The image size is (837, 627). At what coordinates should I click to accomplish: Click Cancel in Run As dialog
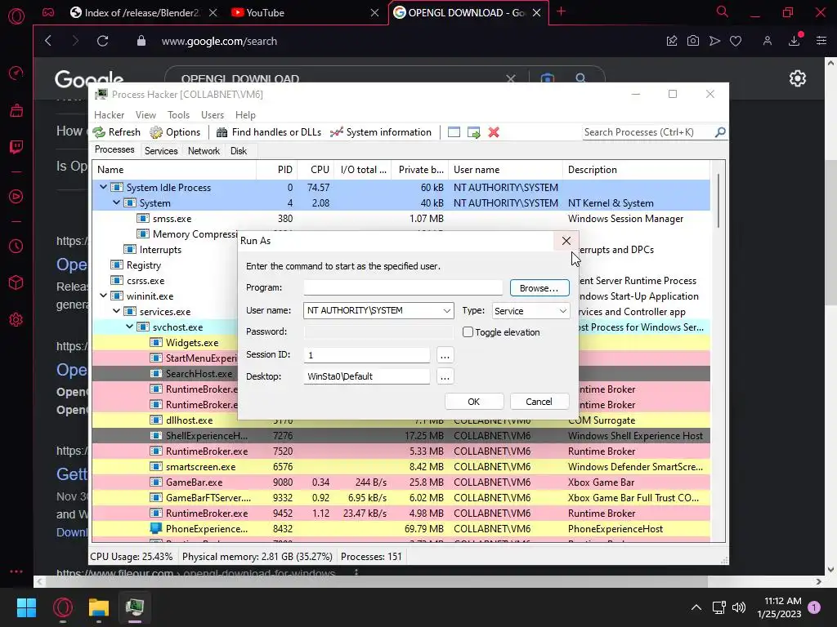tap(539, 402)
